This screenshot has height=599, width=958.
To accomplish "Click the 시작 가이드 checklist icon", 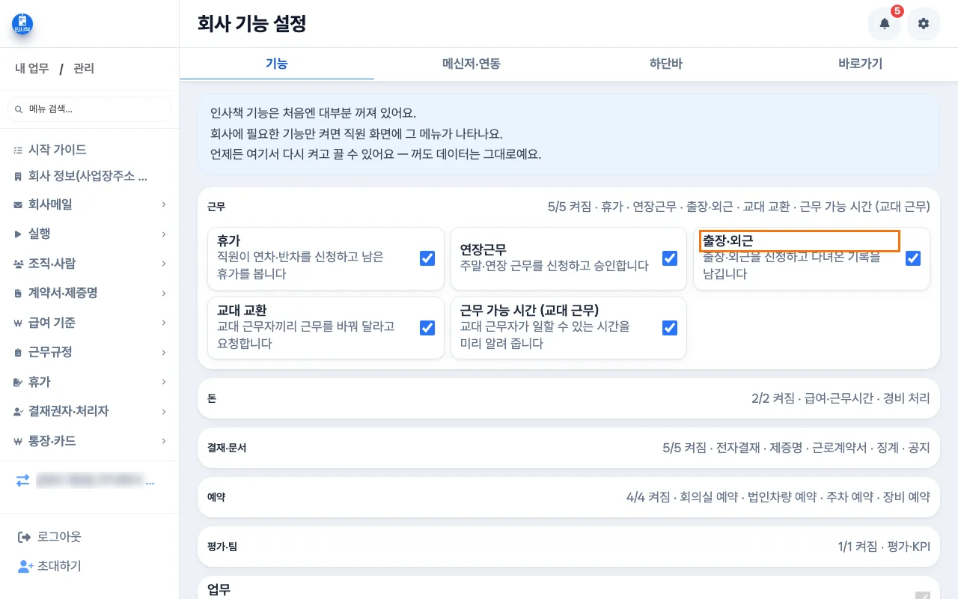I will pos(18,150).
